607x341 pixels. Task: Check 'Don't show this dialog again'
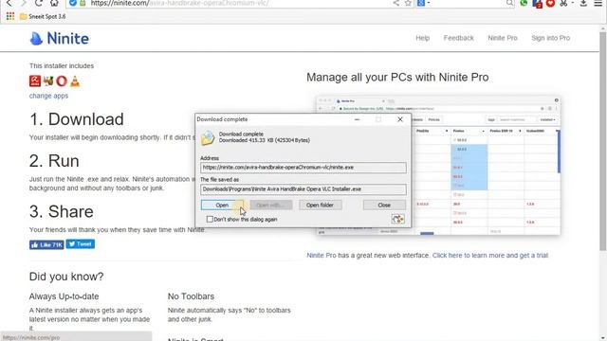click(x=210, y=219)
